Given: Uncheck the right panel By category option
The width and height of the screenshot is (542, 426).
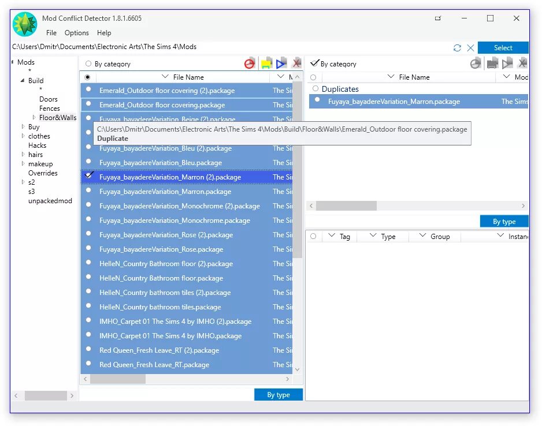Looking at the screenshot, I should pyautogui.click(x=314, y=63).
